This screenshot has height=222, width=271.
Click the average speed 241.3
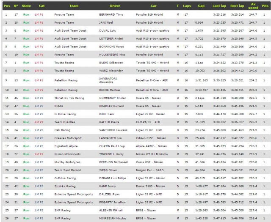click(253, 63)
